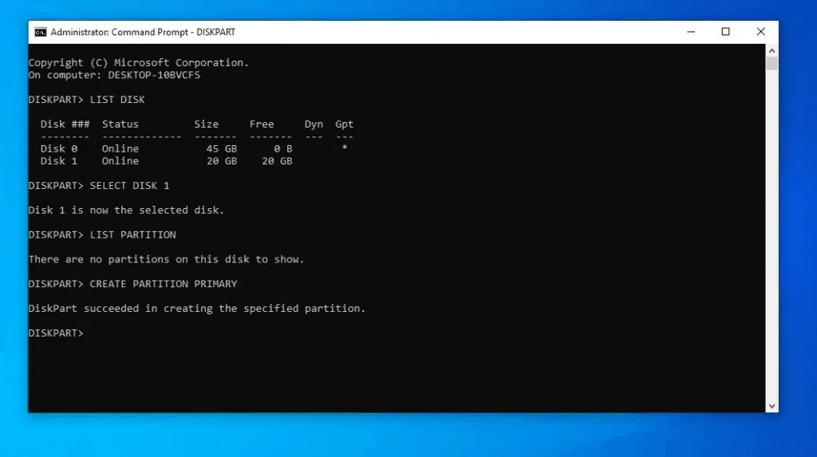The height and width of the screenshot is (457, 817).
Task: Click the Gpt asterisk for Disk 0
Action: [x=344, y=148]
